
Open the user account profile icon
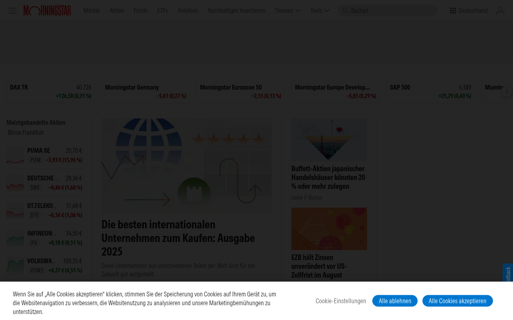(x=500, y=10)
